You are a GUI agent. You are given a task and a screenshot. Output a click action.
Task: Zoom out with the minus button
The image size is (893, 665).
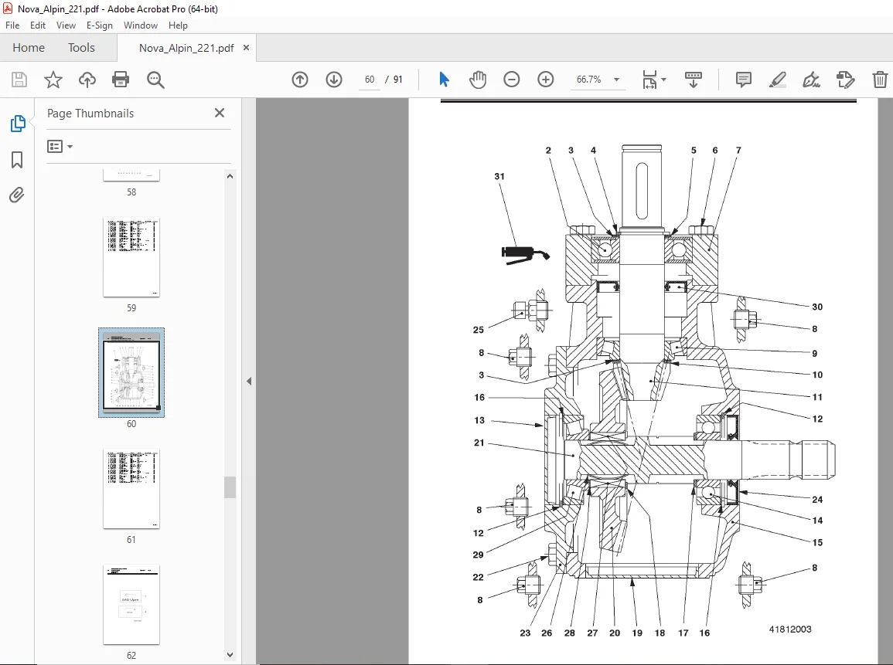point(511,80)
